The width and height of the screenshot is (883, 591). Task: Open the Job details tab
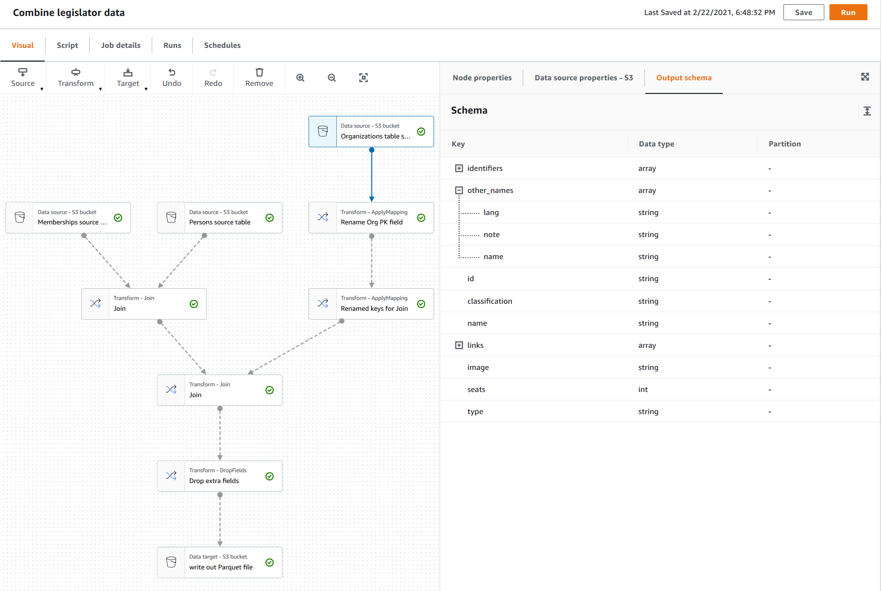coord(121,45)
